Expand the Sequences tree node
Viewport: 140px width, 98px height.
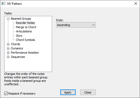(x=8, y=57)
